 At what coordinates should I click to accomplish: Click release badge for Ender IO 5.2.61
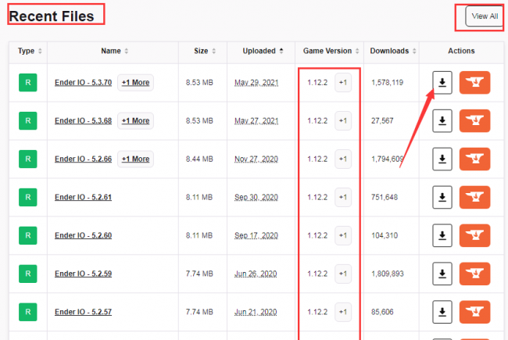click(x=28, y=198)
